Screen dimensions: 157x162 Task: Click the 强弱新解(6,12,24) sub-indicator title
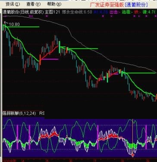pos(19,113)
